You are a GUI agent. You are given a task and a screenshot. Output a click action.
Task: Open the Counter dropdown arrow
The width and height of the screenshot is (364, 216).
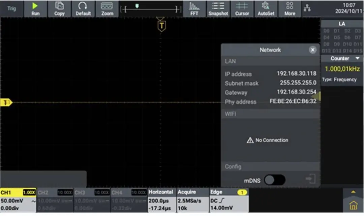358,58
